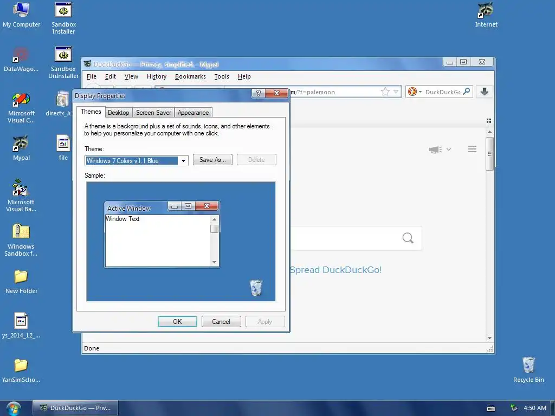The image size is (555, 416).
Task: Open the New Folder desktop icon
Action: (21, 282)
